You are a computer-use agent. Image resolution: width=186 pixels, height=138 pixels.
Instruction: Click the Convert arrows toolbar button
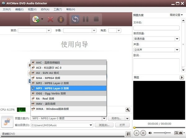[x=75, y=19]
